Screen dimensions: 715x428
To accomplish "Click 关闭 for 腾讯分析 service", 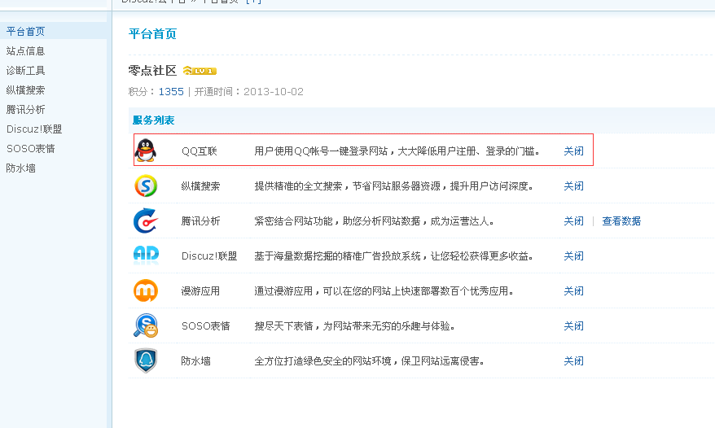I will 573,221.
